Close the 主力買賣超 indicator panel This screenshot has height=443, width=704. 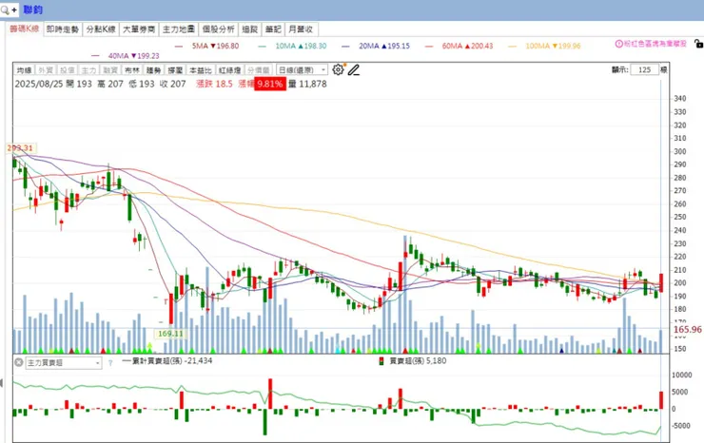18,362
